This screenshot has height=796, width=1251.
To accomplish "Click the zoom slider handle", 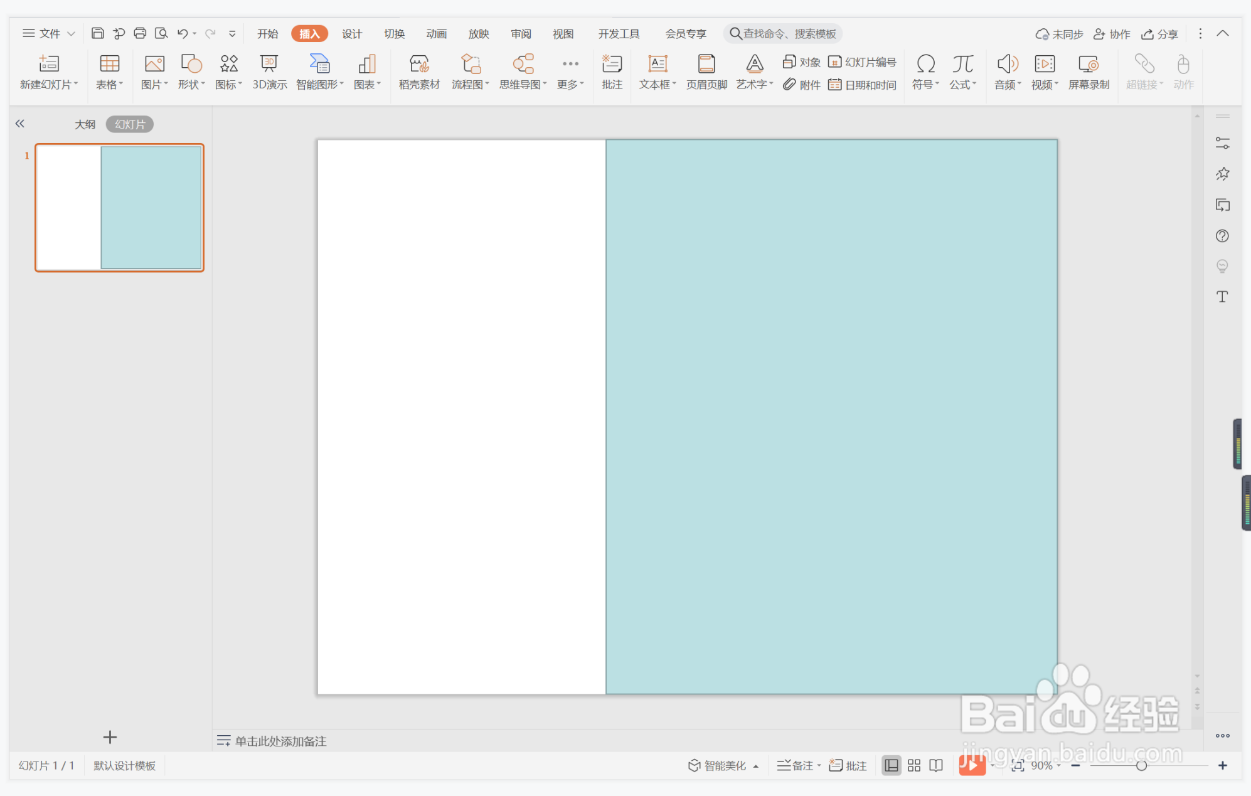I will pyautogui.click(x=1141, y=765).
